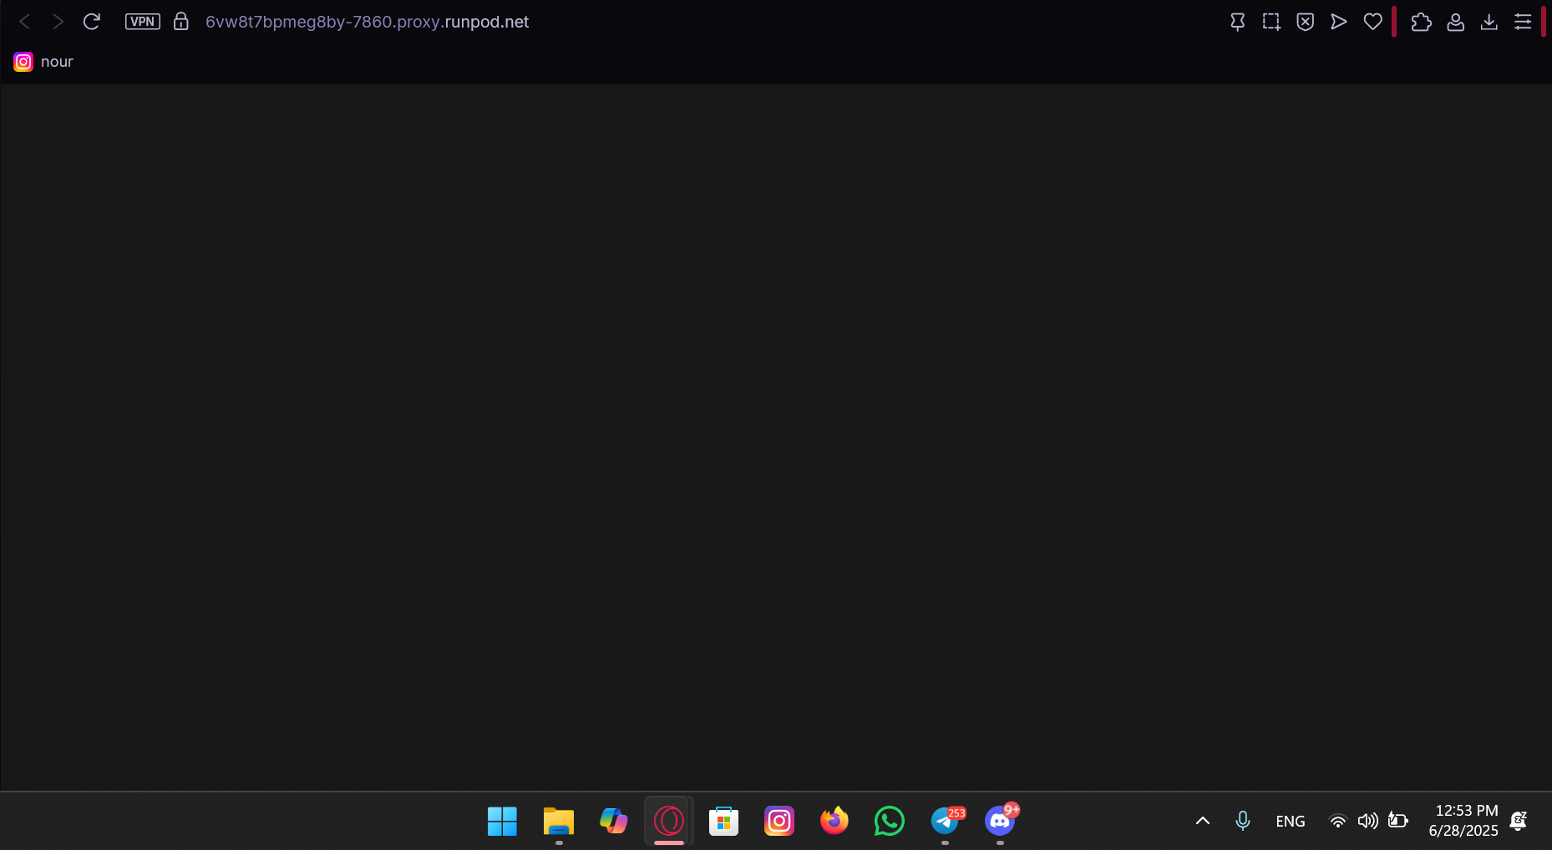Open Instagram app from taskbar
Viewport: 1552px width, 850px height.
tap(779, 822)
